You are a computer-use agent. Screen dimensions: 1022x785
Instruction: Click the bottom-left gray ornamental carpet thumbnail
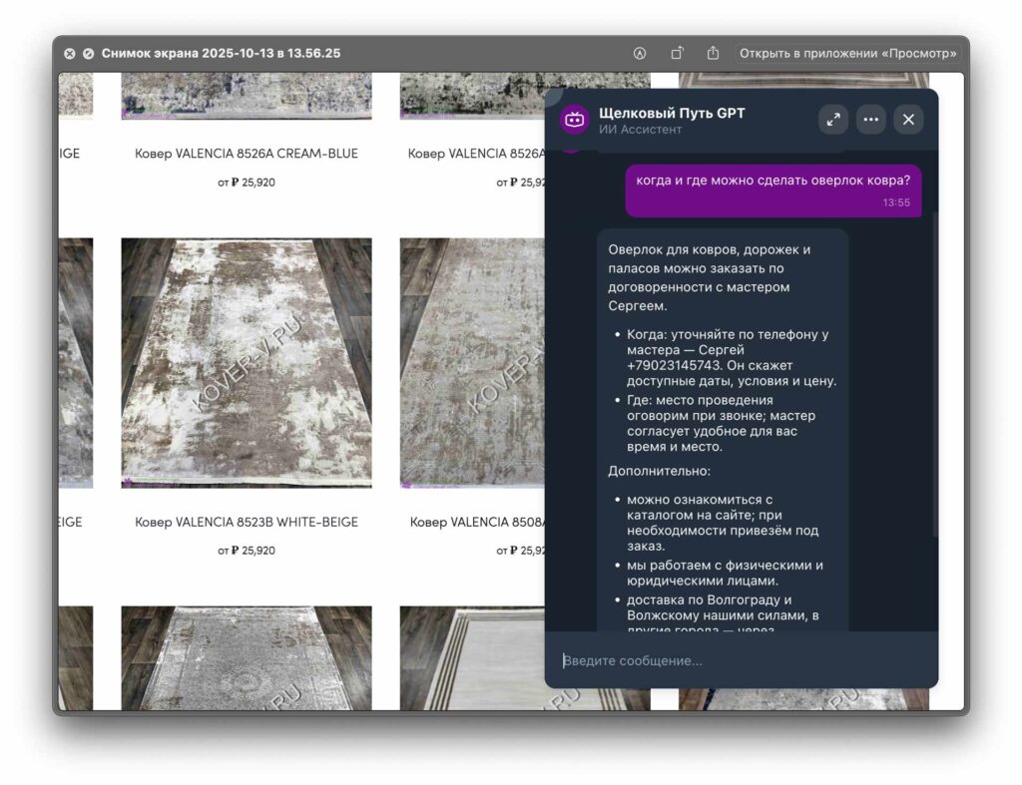tap(247, 658)
